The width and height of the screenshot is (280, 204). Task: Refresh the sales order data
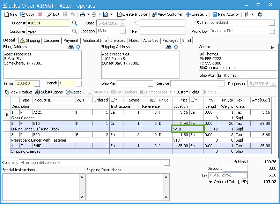(x=260, y=14)
